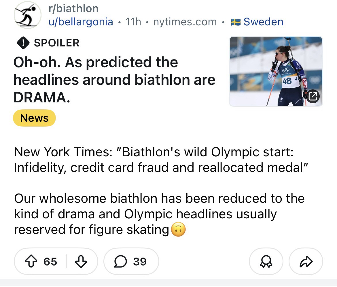Click the Swedish flag flair icon
Screen dimensions: 337x287
236,22
